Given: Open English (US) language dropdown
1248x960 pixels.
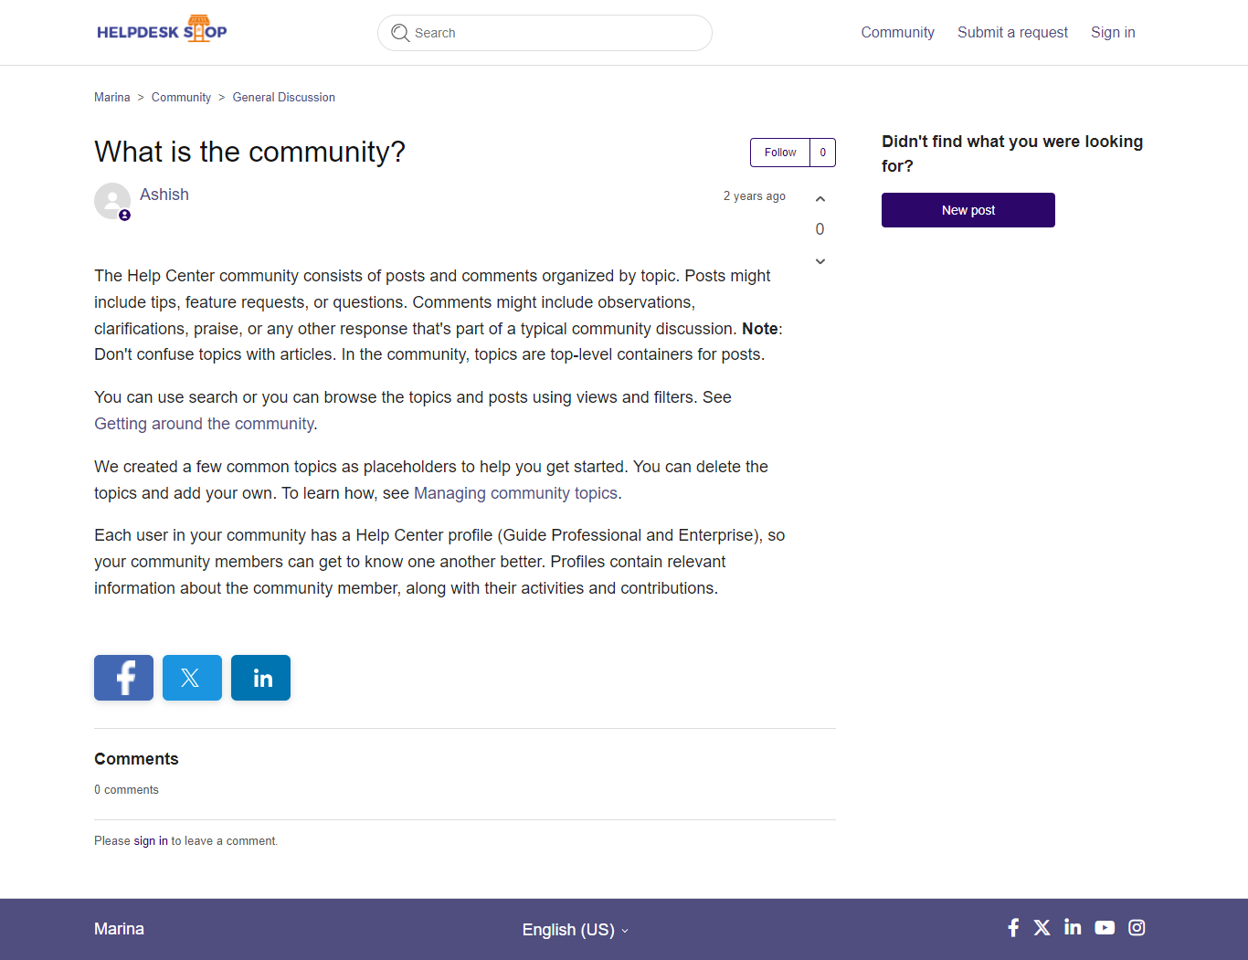Looking at the screenshot, I should pyautogui.click(x=575, y=930).
